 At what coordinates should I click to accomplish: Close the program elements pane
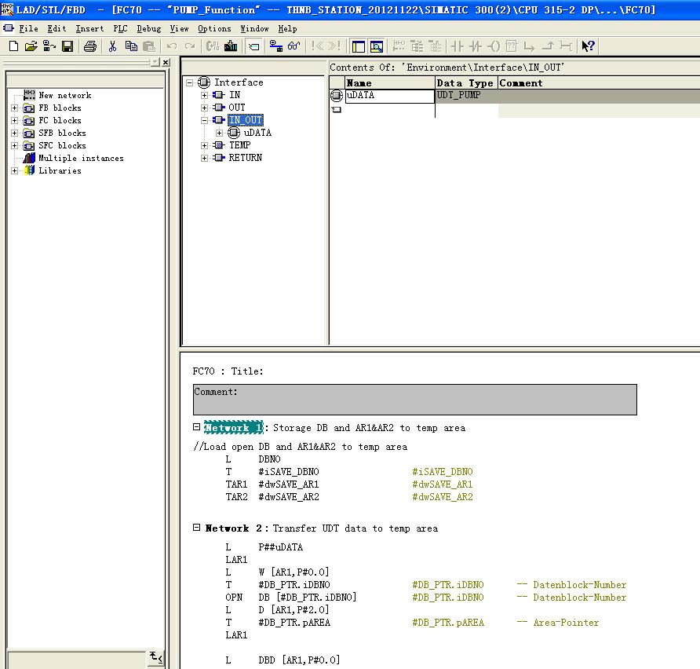[x=166, y=62]
